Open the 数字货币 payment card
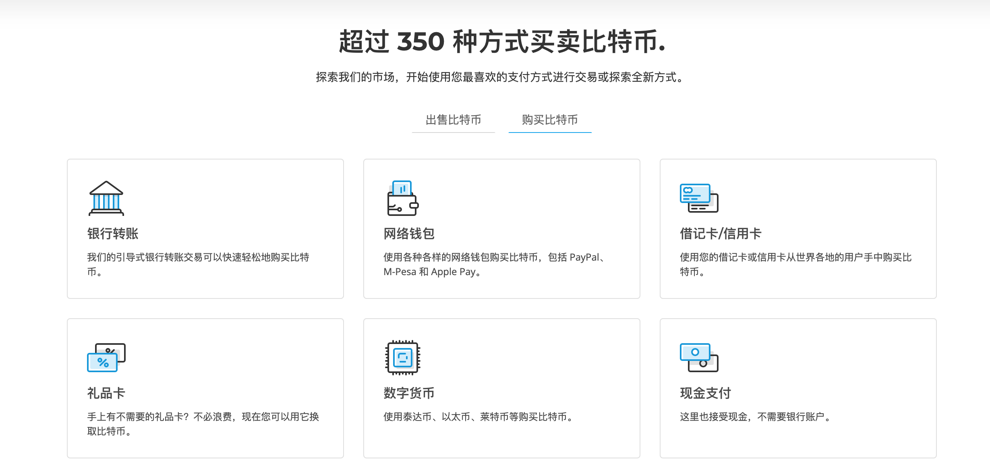Viewport: 990px width, 460px height. pos(501,387)
